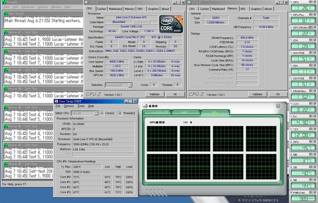Dismiss the QPI/DRAM voltage gadget with its X icon
The height and width of the screenshot is (203, 318).
point(315,27)
